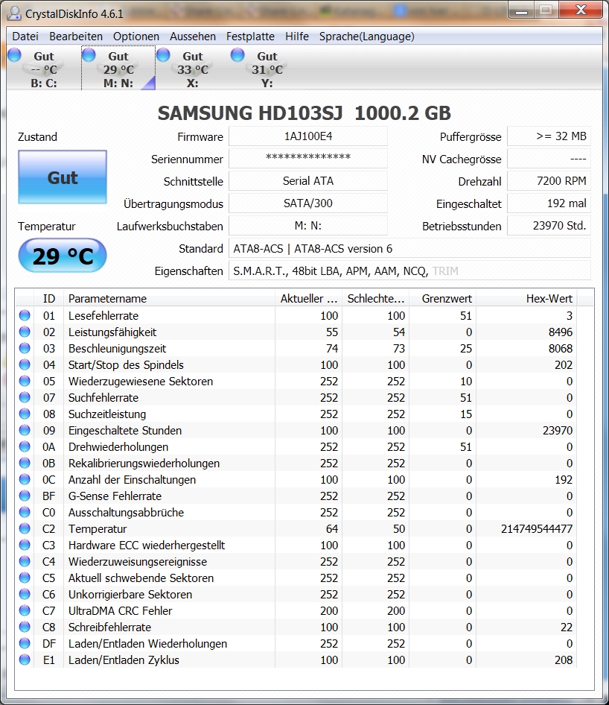
Task: Click blue indicator for Laden/Entladen Zyklus
Action: pyautogui.click(x=24, y=660)
